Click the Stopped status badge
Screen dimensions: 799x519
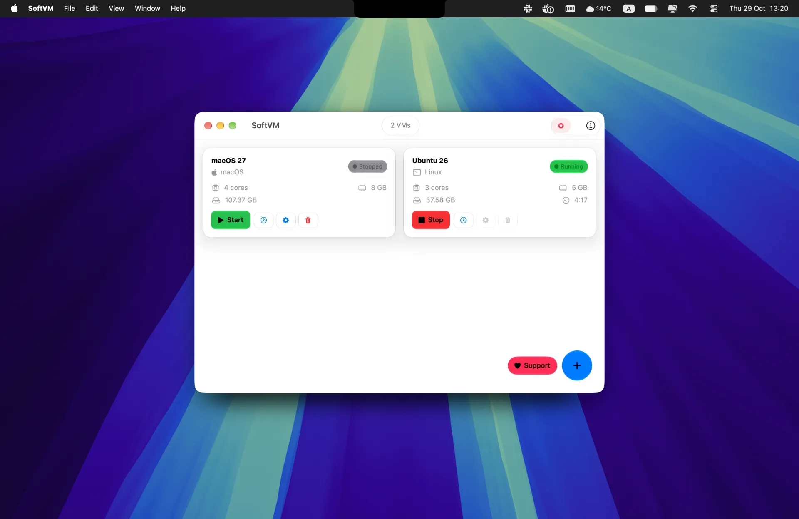point(367,166)
